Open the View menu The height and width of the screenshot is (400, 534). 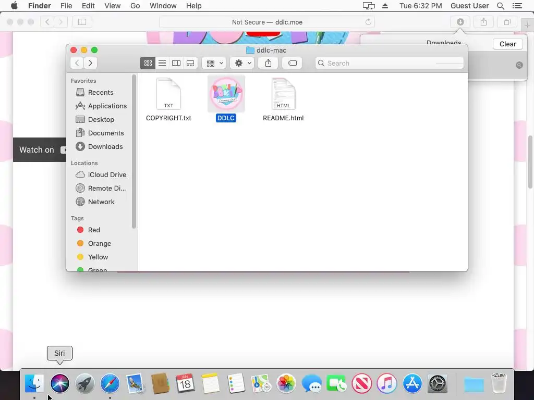tap(113, 6)
